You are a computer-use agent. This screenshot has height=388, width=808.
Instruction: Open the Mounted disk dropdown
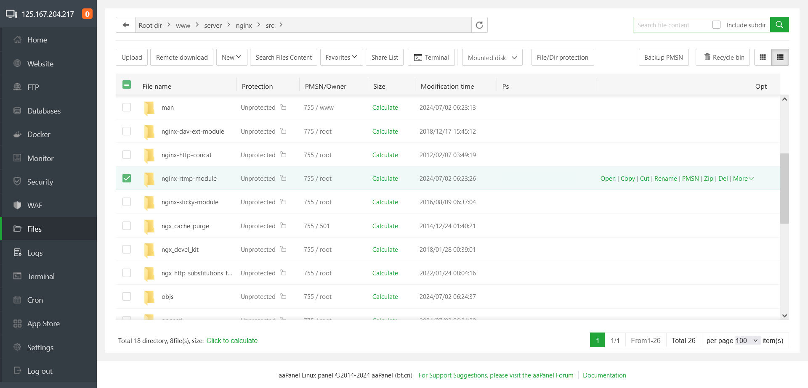pos(492,58)
